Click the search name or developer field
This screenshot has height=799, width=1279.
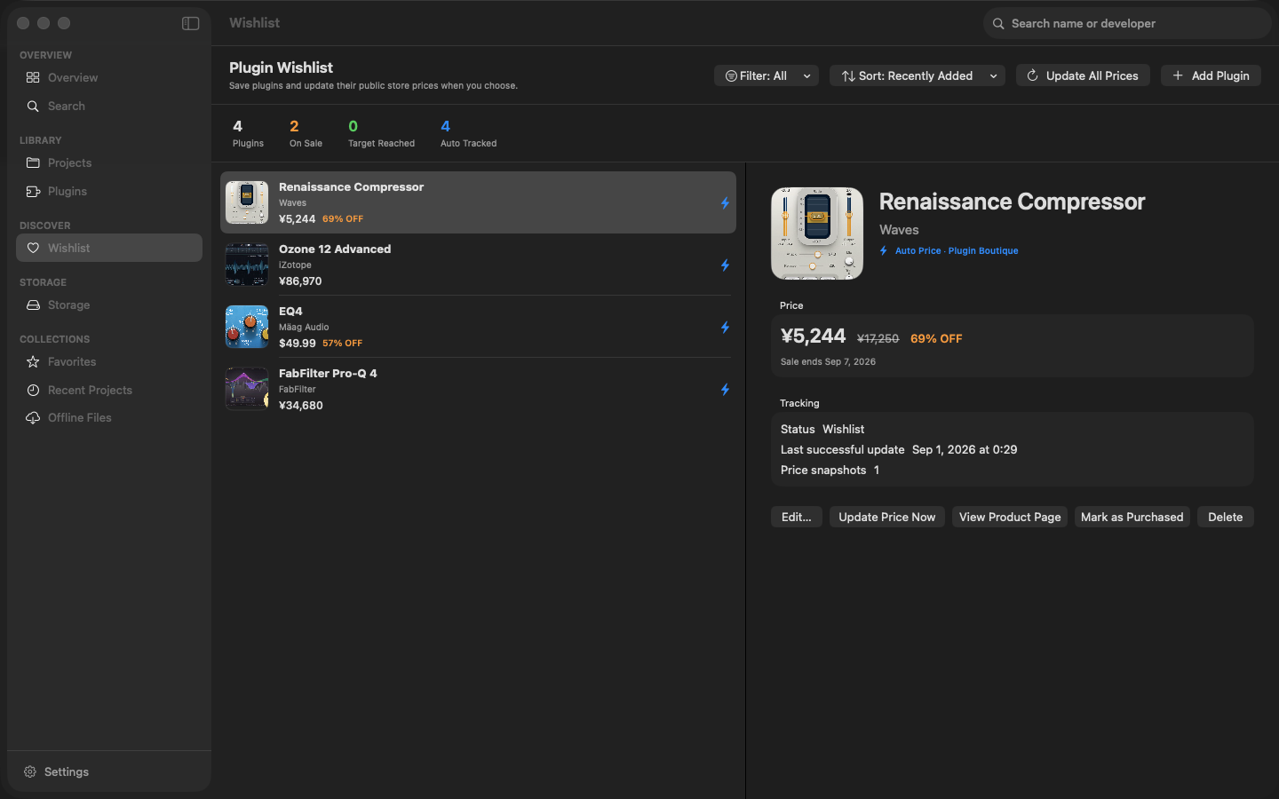pos(1127,23)
